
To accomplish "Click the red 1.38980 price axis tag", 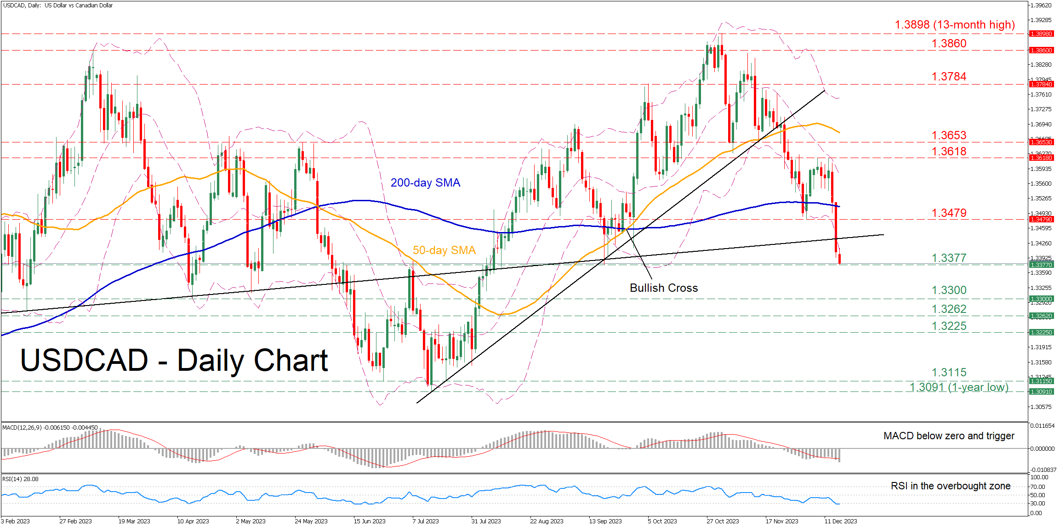I will coord(1041,34).
